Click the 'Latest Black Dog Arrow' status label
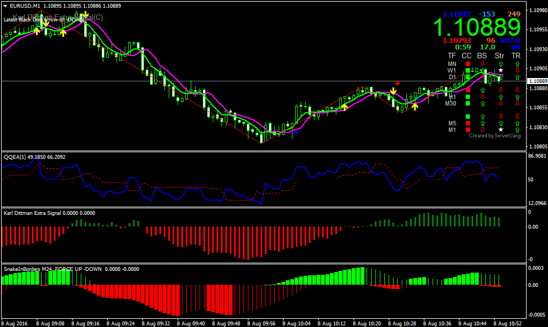Image resolution: width=548 pixels, height=327 pixels. 43,19
